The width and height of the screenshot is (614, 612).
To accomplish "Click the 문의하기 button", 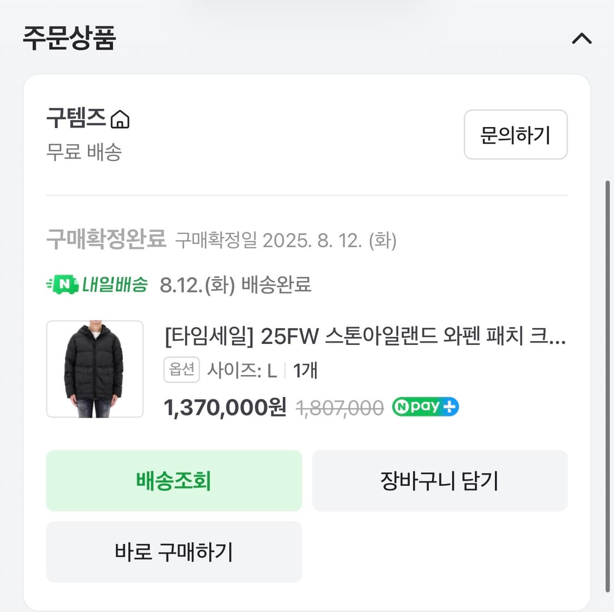I will 515,135.
